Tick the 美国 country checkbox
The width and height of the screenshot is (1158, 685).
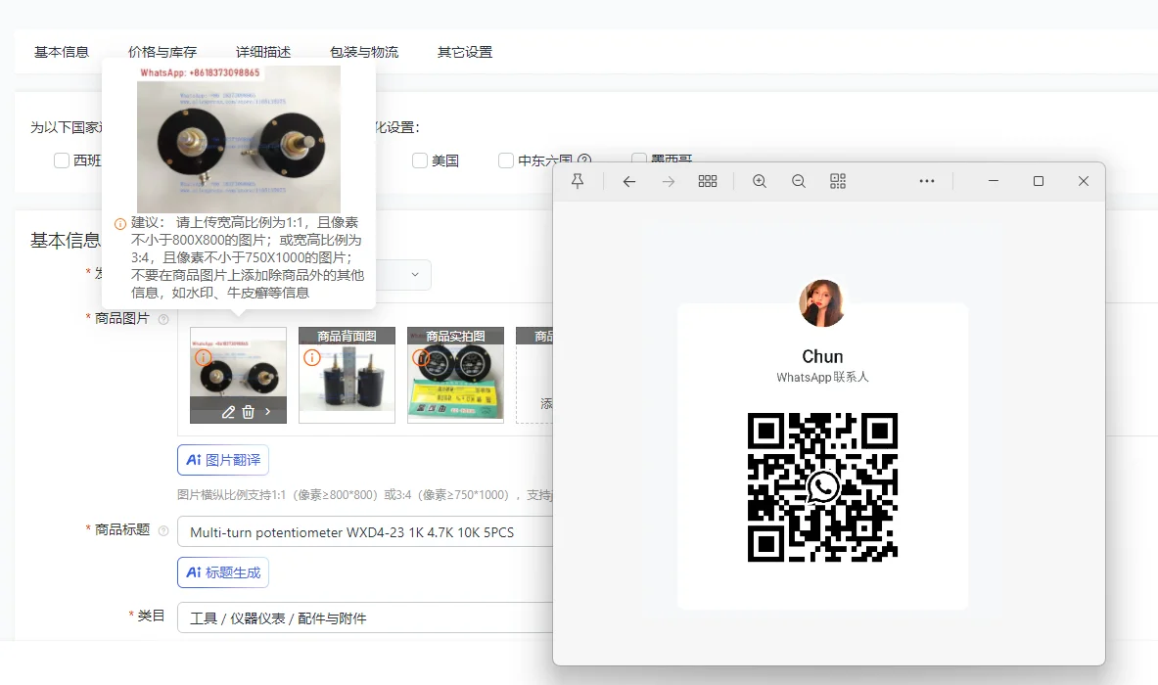420,160
